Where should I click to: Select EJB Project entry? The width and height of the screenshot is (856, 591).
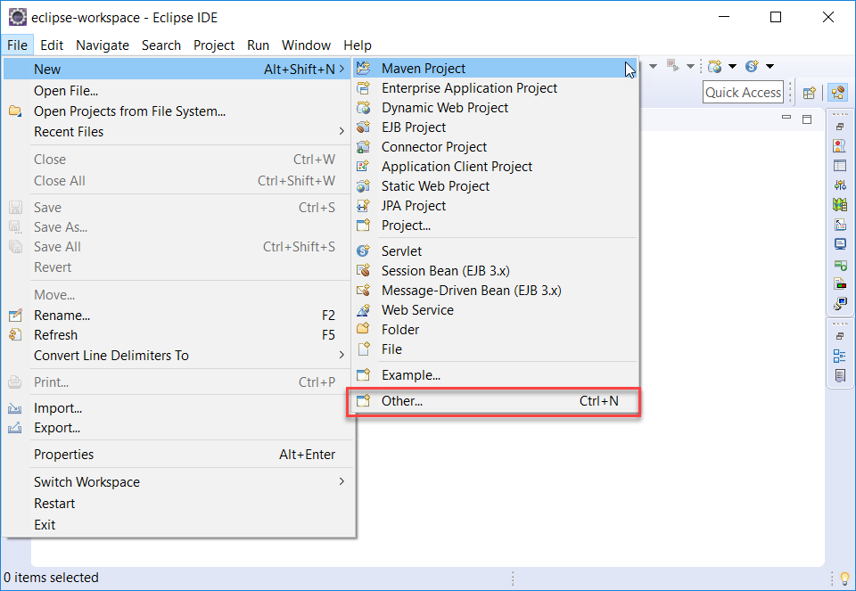(495, 127)
